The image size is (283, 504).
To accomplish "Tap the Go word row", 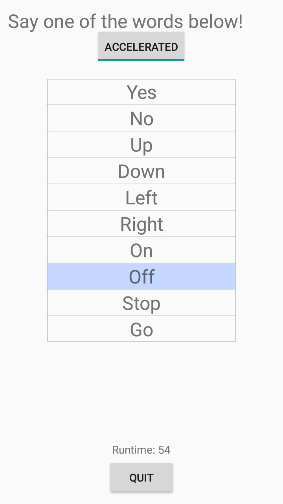I will (x=141, y=329).
